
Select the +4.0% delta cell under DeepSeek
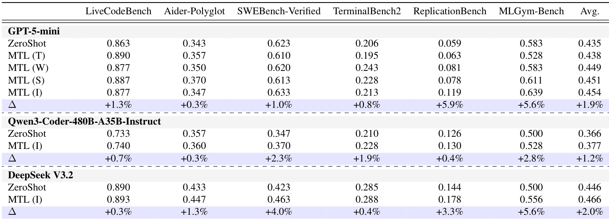tap(279, 212)
